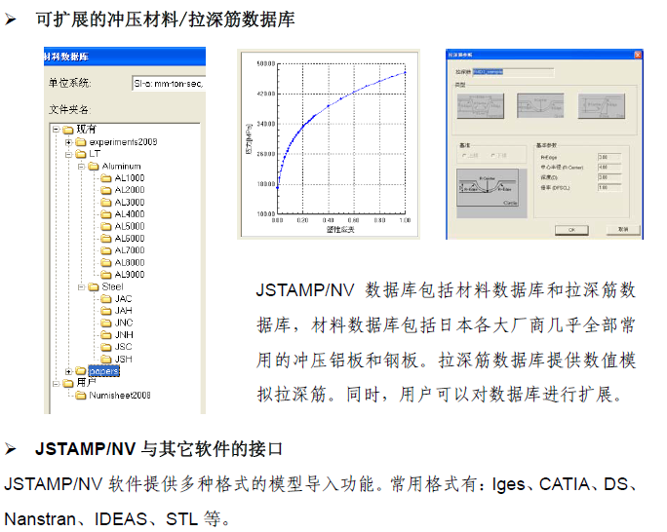Click the DFSCL factor value field
This screenshot has width=667, height=532.
click(x=609, y=187)
